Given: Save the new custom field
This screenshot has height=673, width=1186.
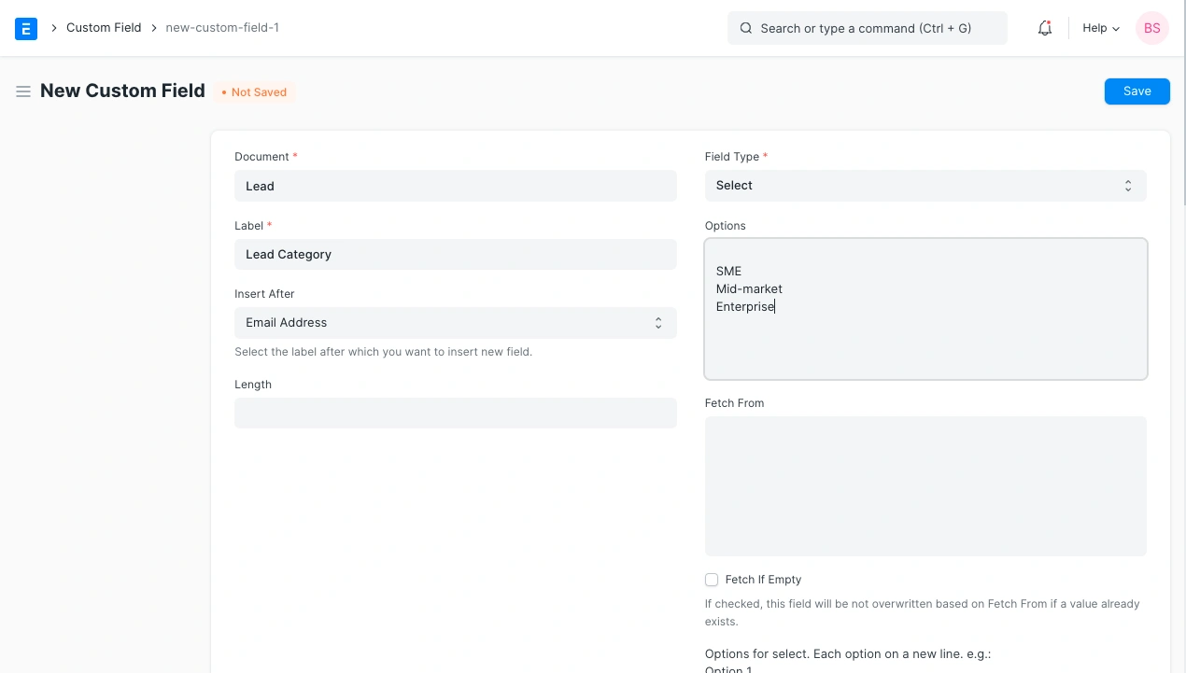Looking at the screenshot, I should [x=1137, y=91].
